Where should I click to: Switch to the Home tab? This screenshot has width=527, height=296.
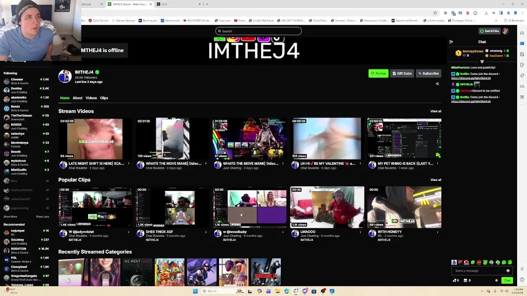tap(65, 98)
